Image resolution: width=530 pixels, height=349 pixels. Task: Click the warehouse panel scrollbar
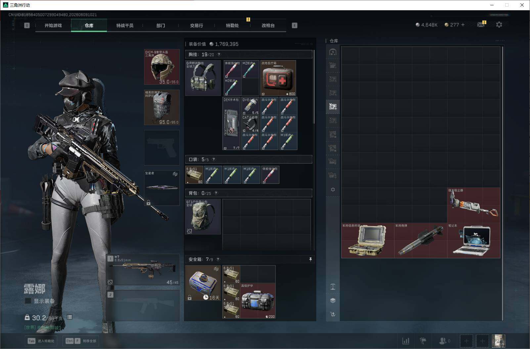pos(503,183)
